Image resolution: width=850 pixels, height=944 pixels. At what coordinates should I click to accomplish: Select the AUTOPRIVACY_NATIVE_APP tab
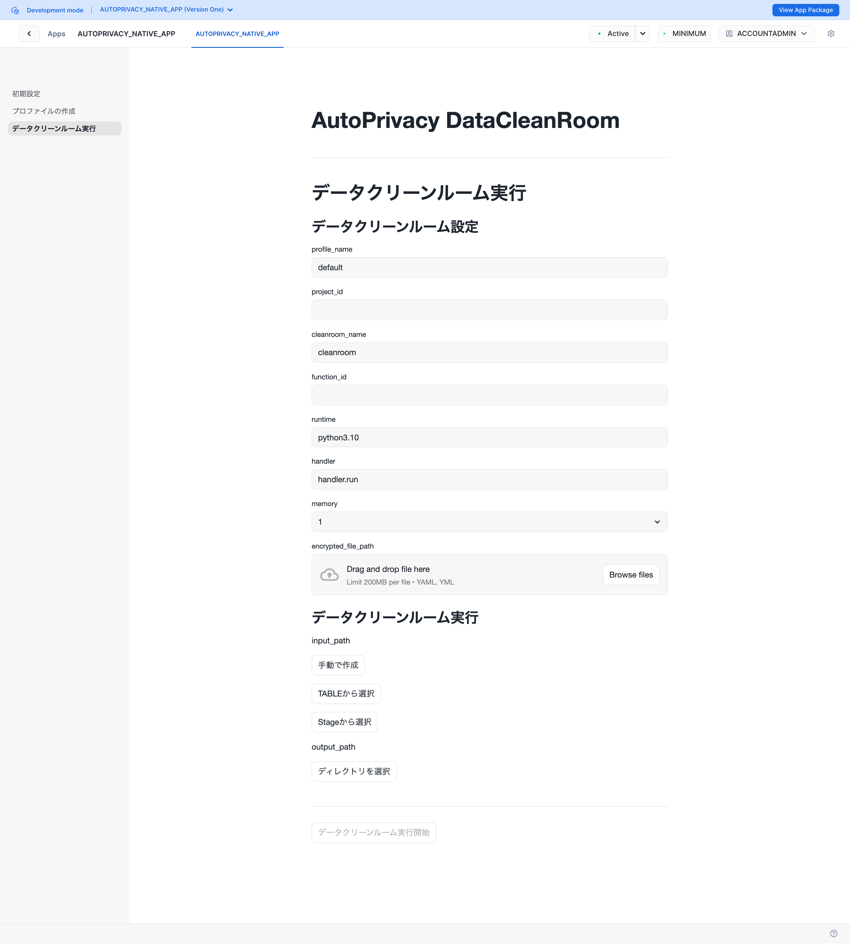coord(237,34)
